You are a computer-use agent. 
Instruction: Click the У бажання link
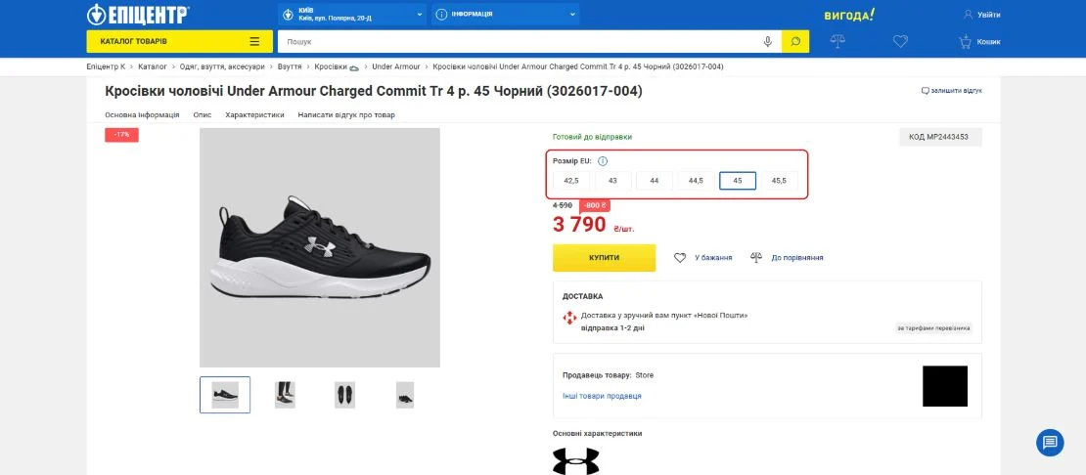click(x=713, y=258)
